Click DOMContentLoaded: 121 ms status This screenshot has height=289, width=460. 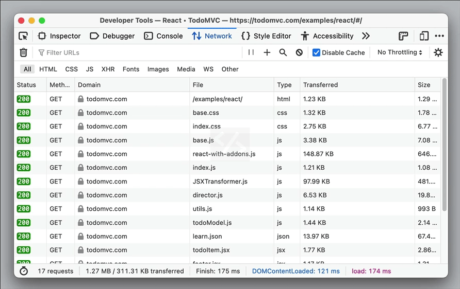295,271
